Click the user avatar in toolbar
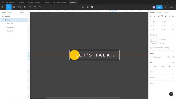The width and height of the screenshot is (176, 99). [154, 7]
